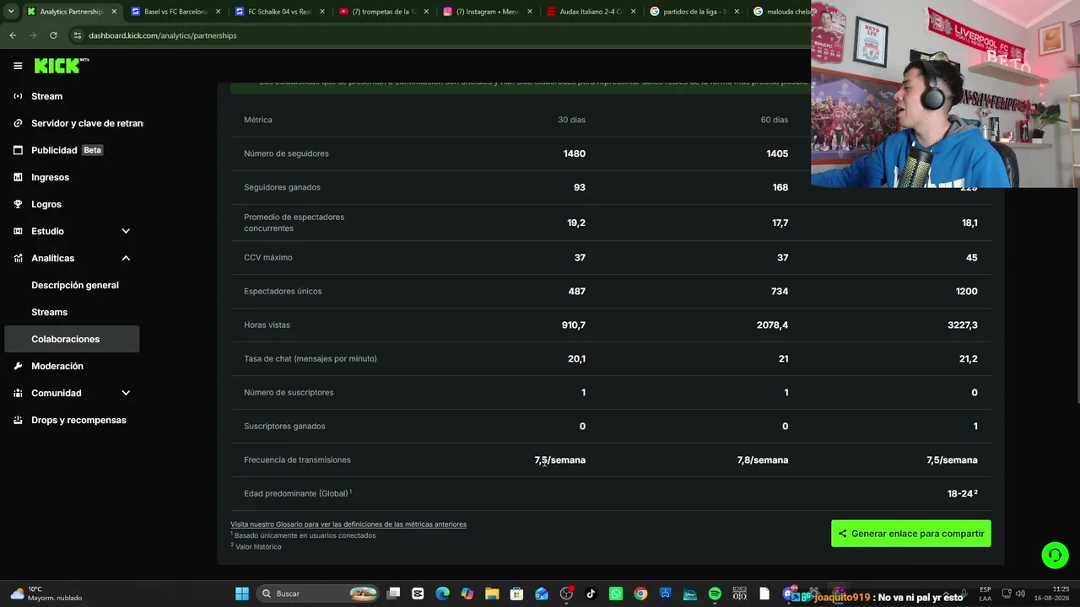
Task: Go to Logros in the sidebar
Action: pyautogui.click(x=73, y=204)
